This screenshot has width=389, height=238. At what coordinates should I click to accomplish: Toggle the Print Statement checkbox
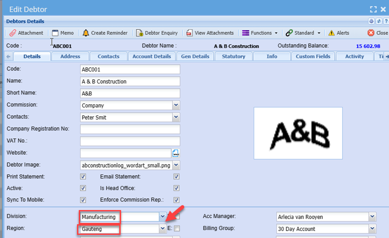pyautogui.click(x=83, y=176)
